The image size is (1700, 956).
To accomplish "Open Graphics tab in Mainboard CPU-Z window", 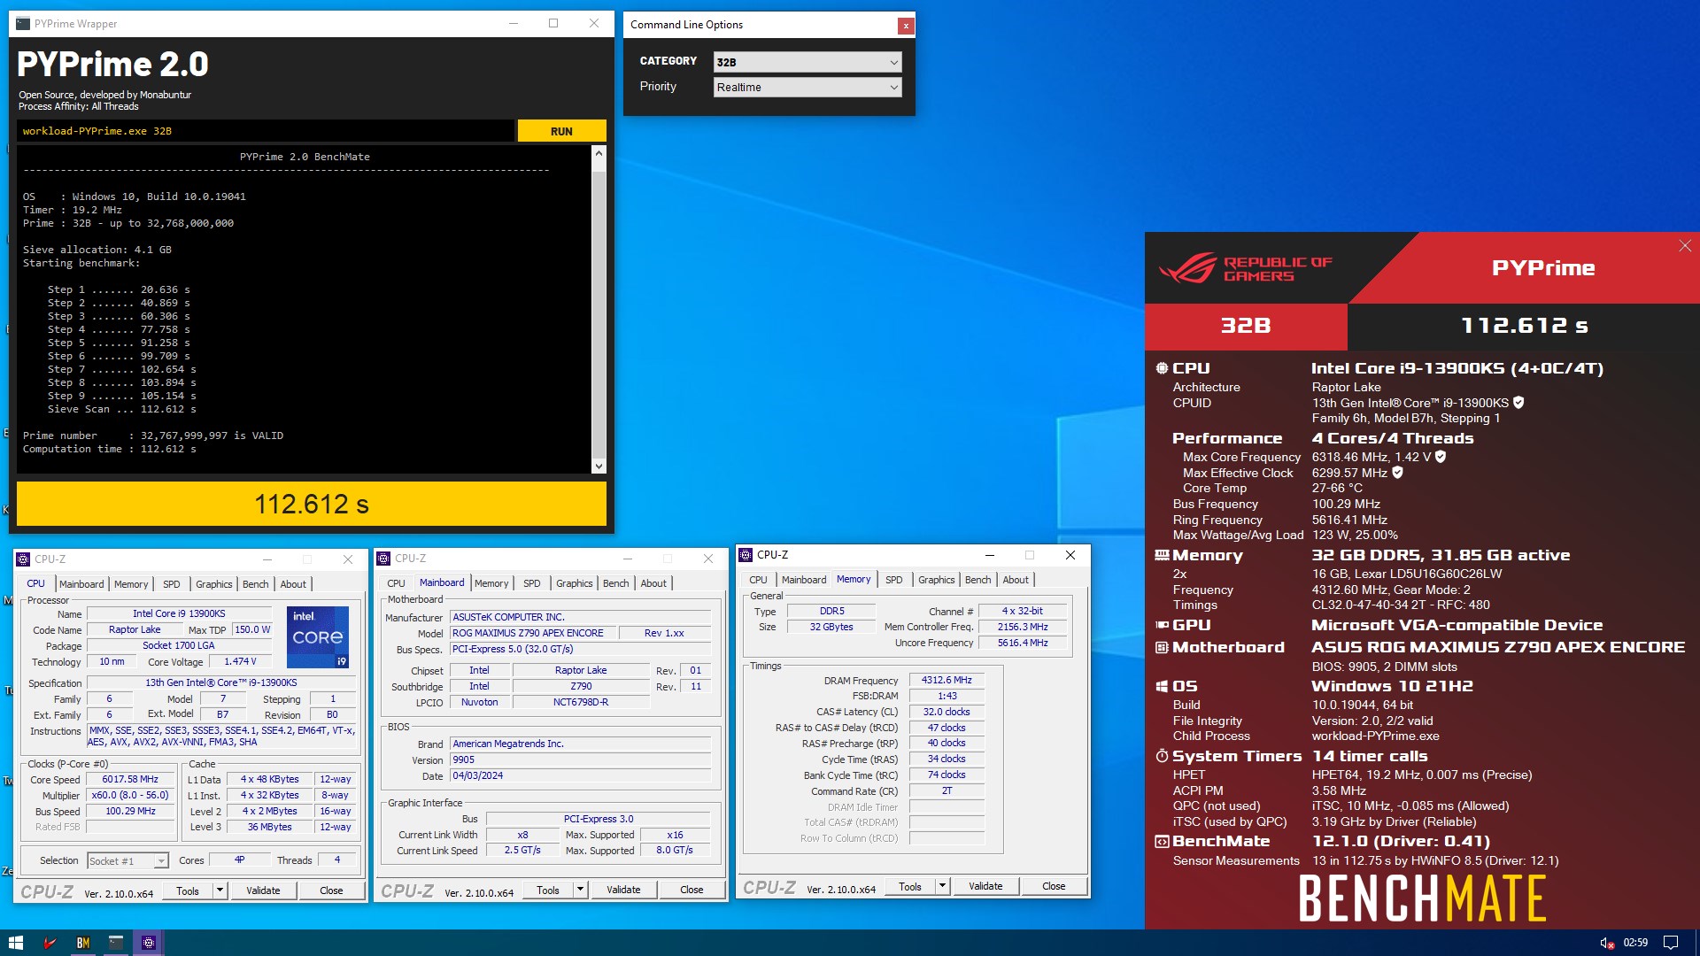I will (575, 583).
